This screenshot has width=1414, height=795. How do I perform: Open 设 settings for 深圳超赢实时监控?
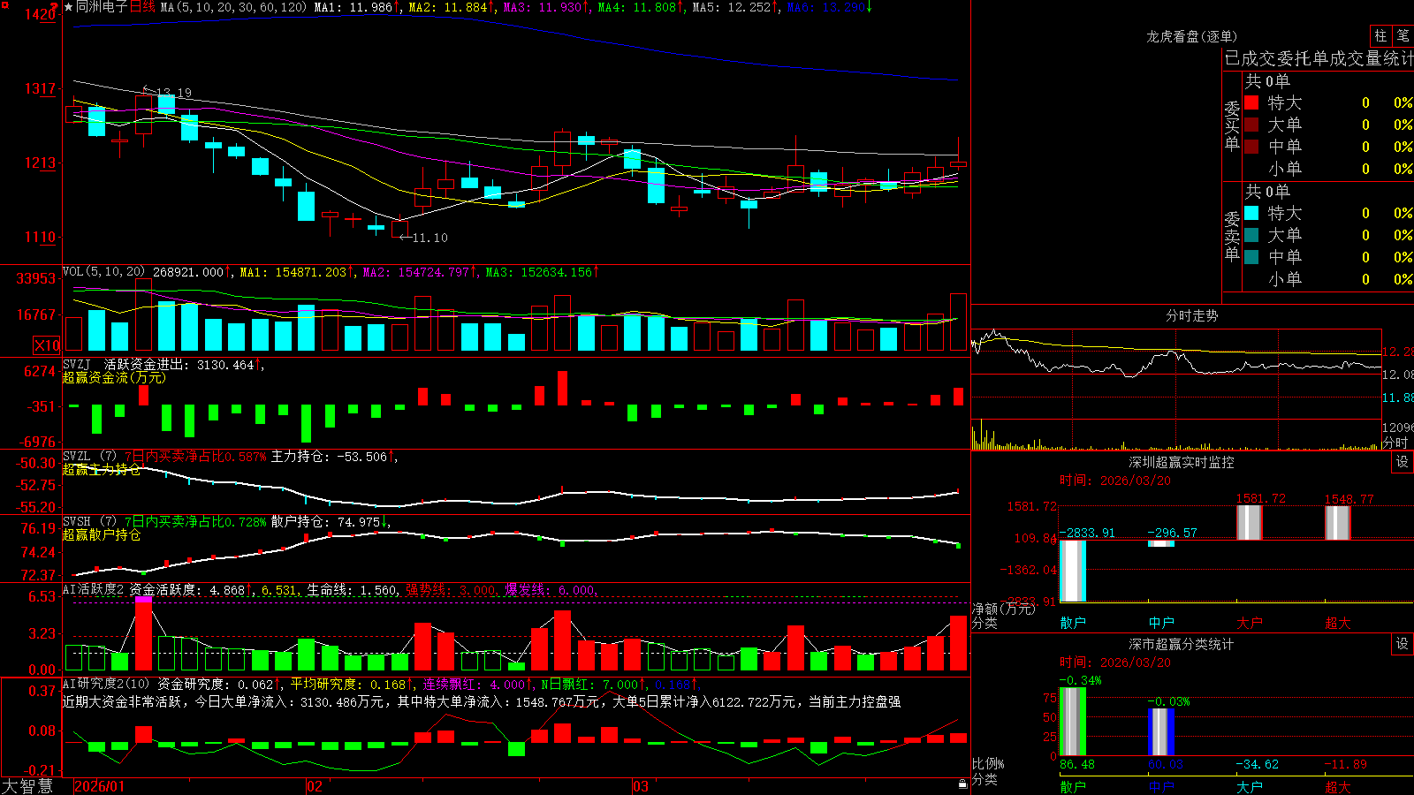(x=1403, y=462)
